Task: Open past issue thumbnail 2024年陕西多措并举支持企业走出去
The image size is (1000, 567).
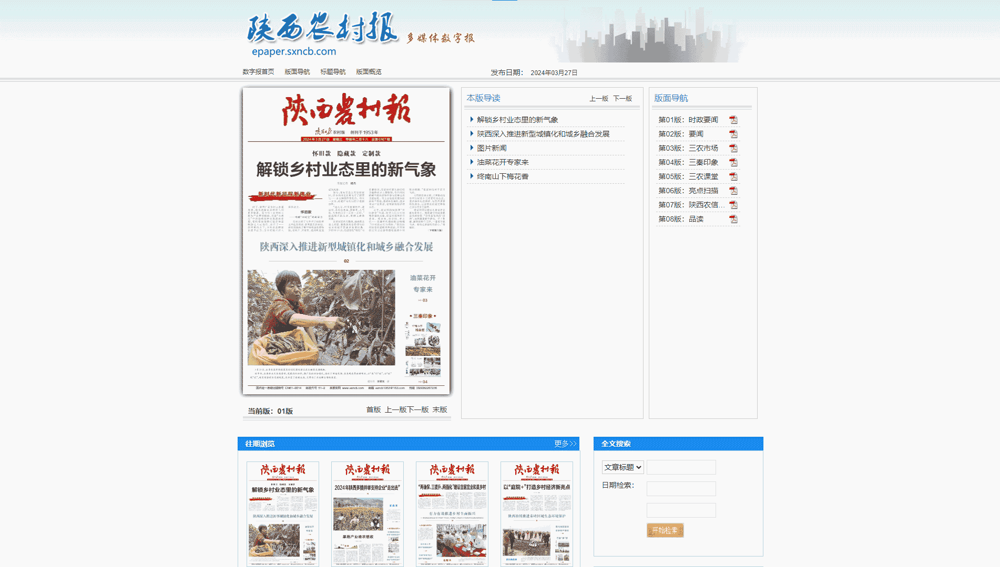Action: 368,514
